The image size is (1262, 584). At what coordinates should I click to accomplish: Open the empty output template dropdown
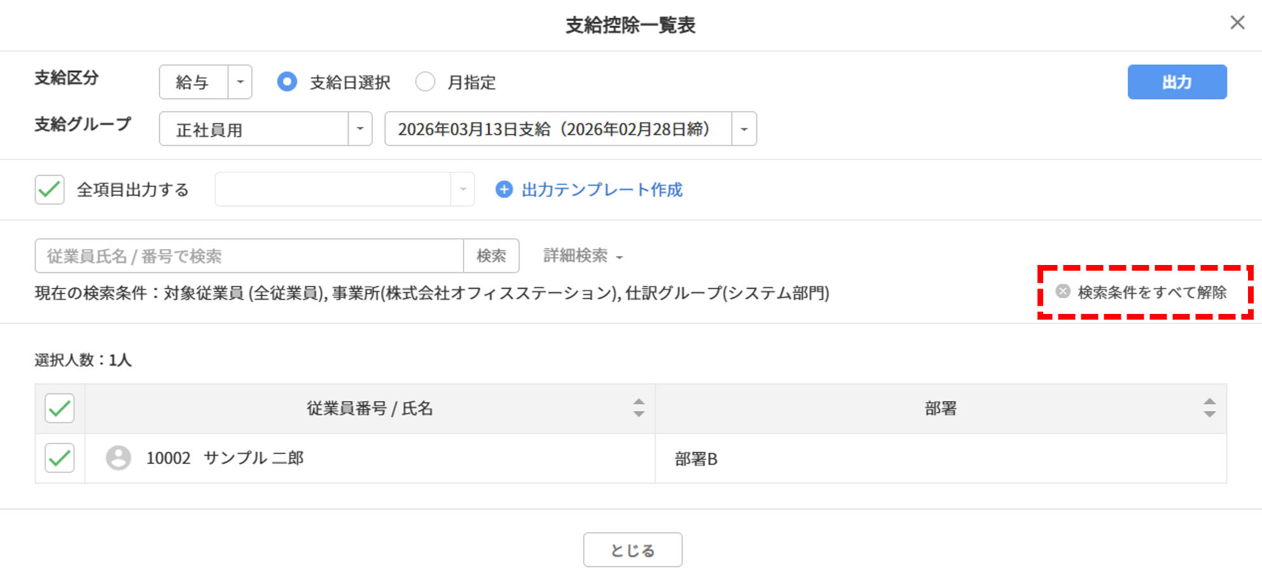coord(345,189)
